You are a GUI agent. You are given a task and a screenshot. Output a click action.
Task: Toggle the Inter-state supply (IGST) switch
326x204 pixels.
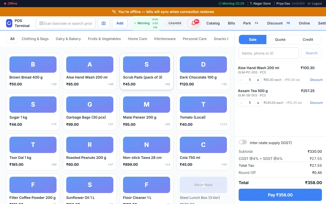click(243, 142)
